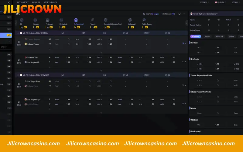Click the search magnifier icon
This screenshot has width=243, height=152.
pyautogui.click(x=9, y=2)
